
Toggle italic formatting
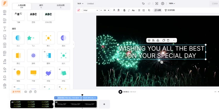pyautogui.click(x=129, y=10)
